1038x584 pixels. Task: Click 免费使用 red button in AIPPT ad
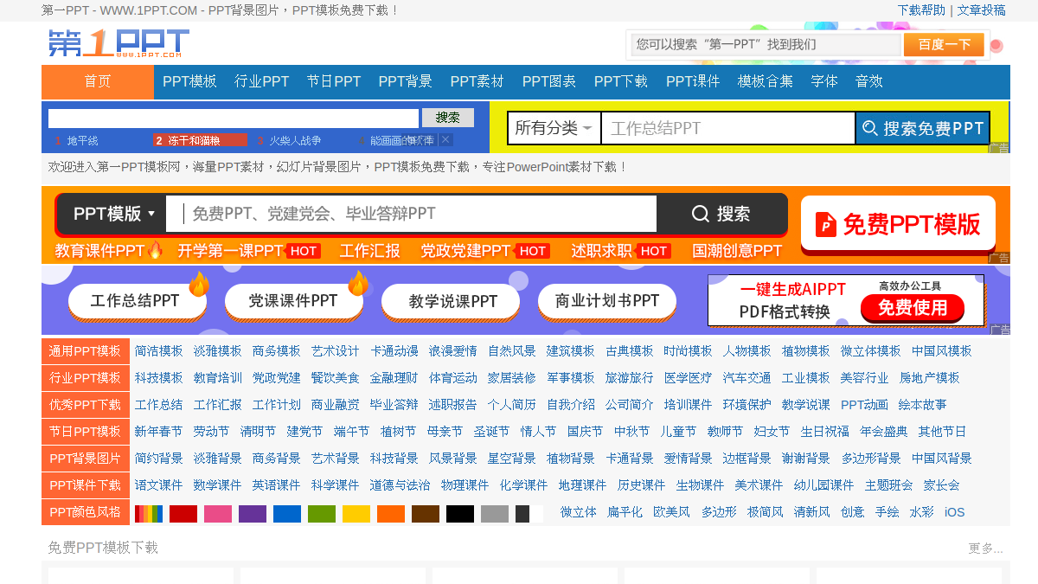pyautogui.click(x=913, y=308)
